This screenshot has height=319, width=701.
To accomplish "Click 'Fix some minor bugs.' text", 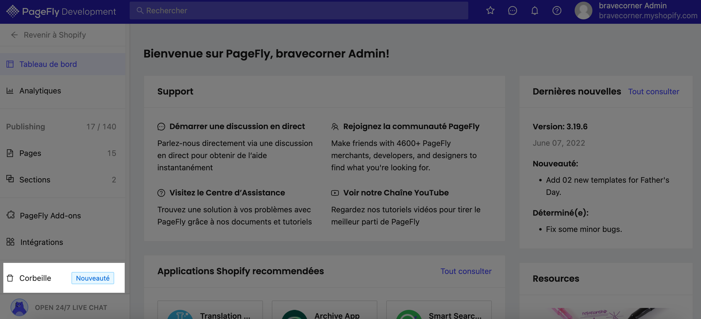I will [584, 229].
